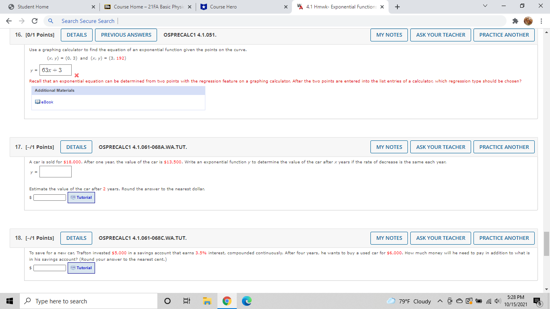The image size is (550, 309).
Task: Open PREVIOUS ANSWERS for question 16
Action: point(126,35)
